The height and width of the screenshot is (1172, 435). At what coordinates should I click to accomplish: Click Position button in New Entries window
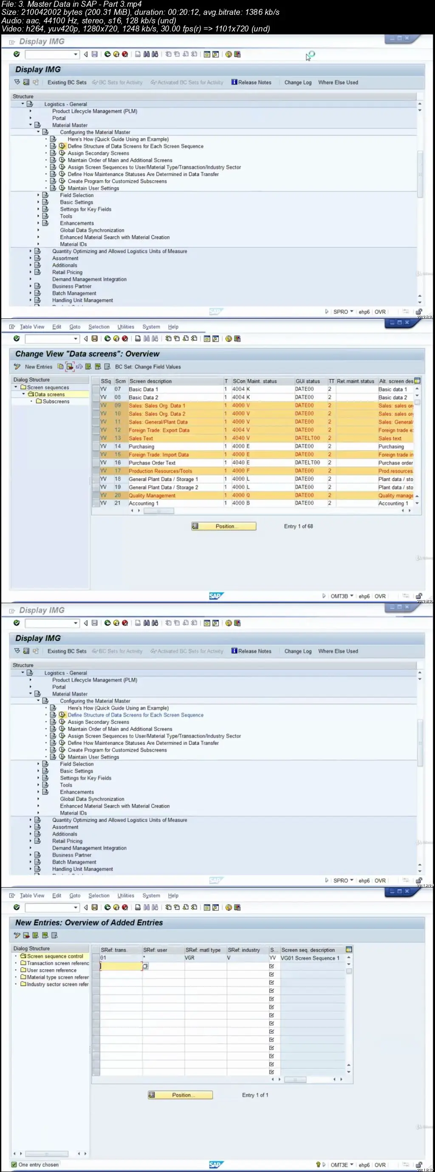click(x=180, y=1095)
